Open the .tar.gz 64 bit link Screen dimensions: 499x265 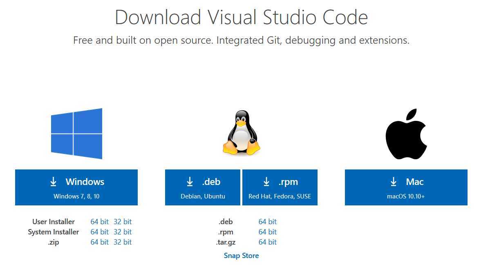coord(268,242)
